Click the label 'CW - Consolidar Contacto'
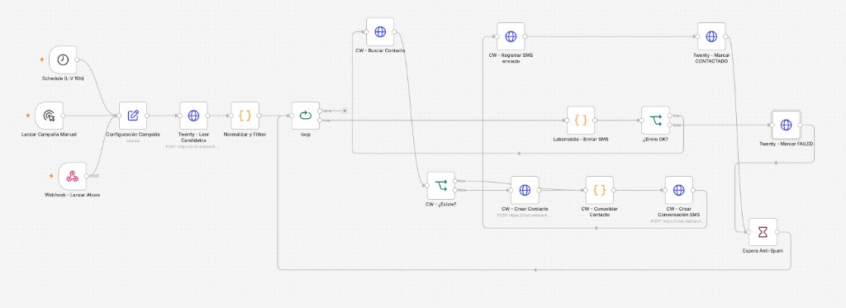Image resolution: width=846 pixels, height=308 pixels. coord(600,211)
